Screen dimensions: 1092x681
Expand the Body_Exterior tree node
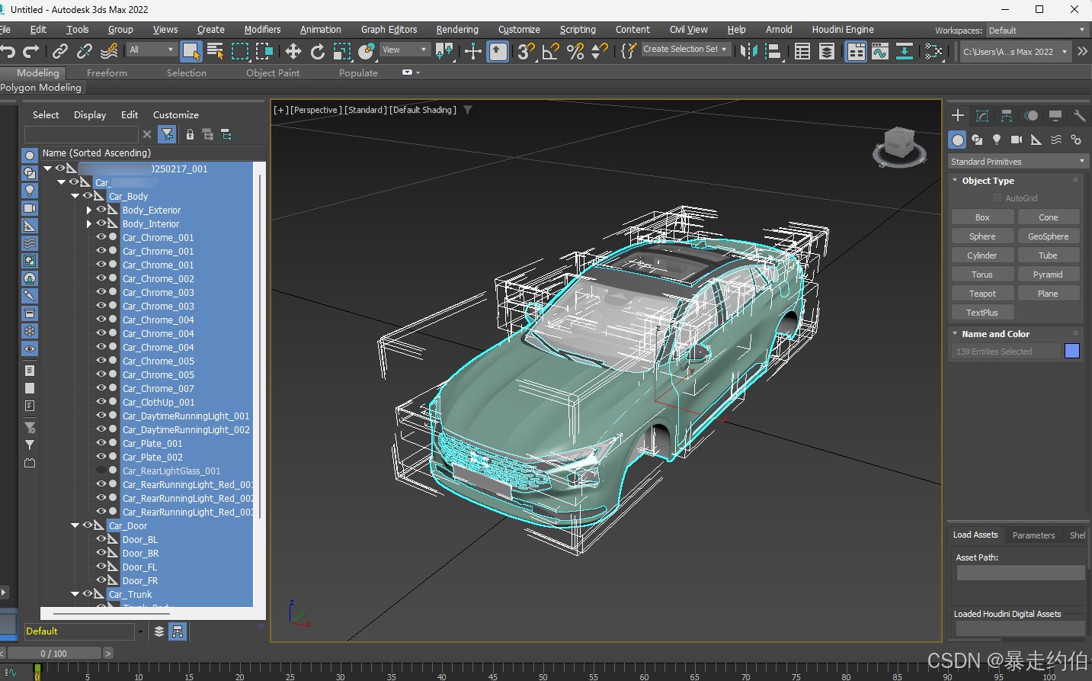click(89, 210)
